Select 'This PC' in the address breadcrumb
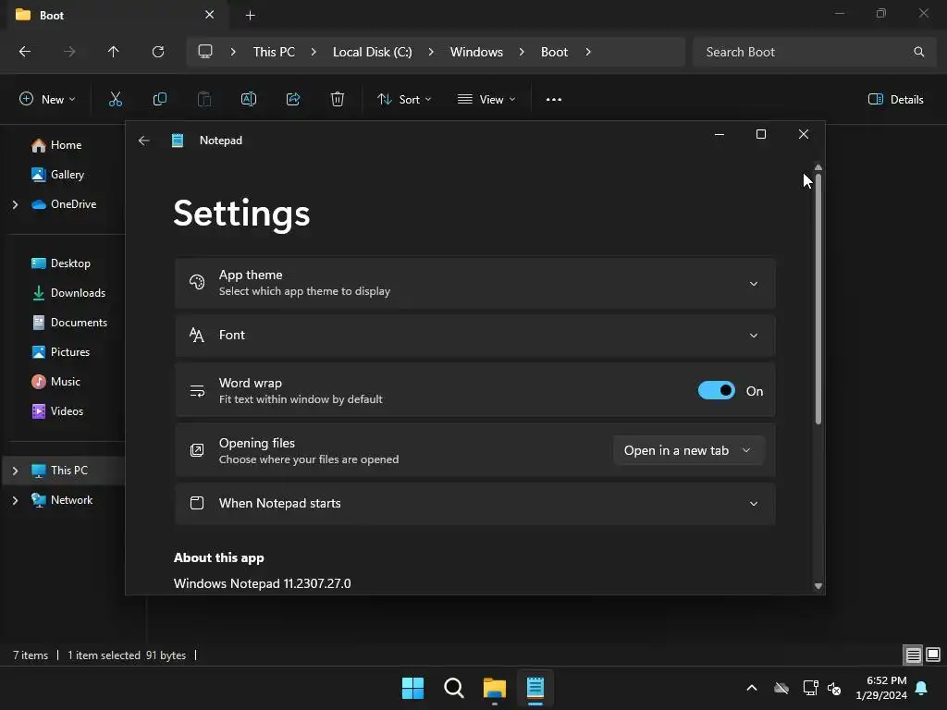Viewport: 947px width, 710px height. (x=274, y=52)
